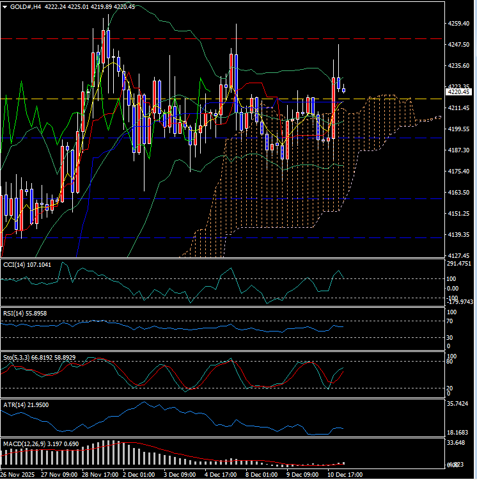
Task: Click the GOLD#,H4 symbol title
Action: click(26, 6)
